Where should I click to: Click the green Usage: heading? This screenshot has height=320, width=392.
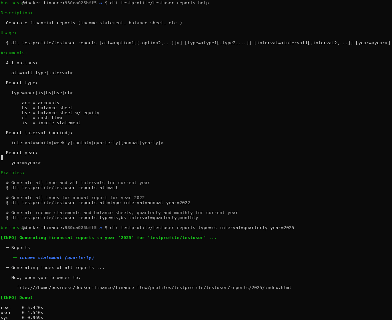[x=9, y=33]
